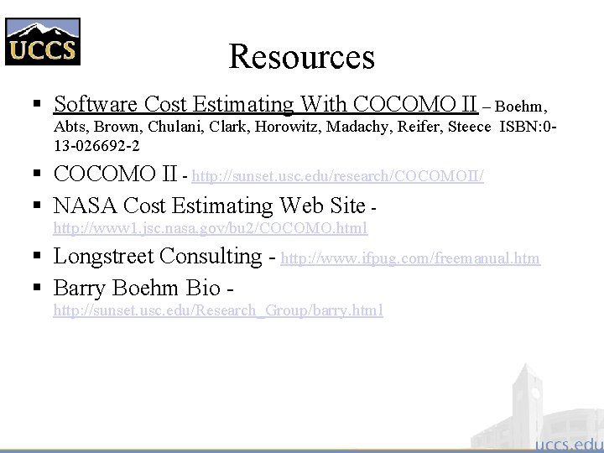Viewport: 604px width, 453px height.
Task: Click the Software Cost Estimating With COCOMO II title
Action: (x=266, y=104)
